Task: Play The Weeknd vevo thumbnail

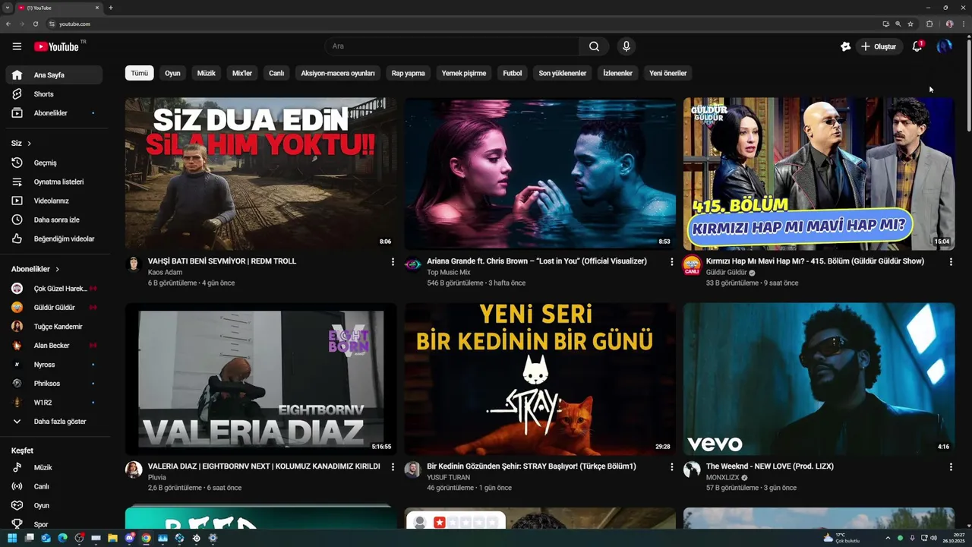Action: (819, 379)
